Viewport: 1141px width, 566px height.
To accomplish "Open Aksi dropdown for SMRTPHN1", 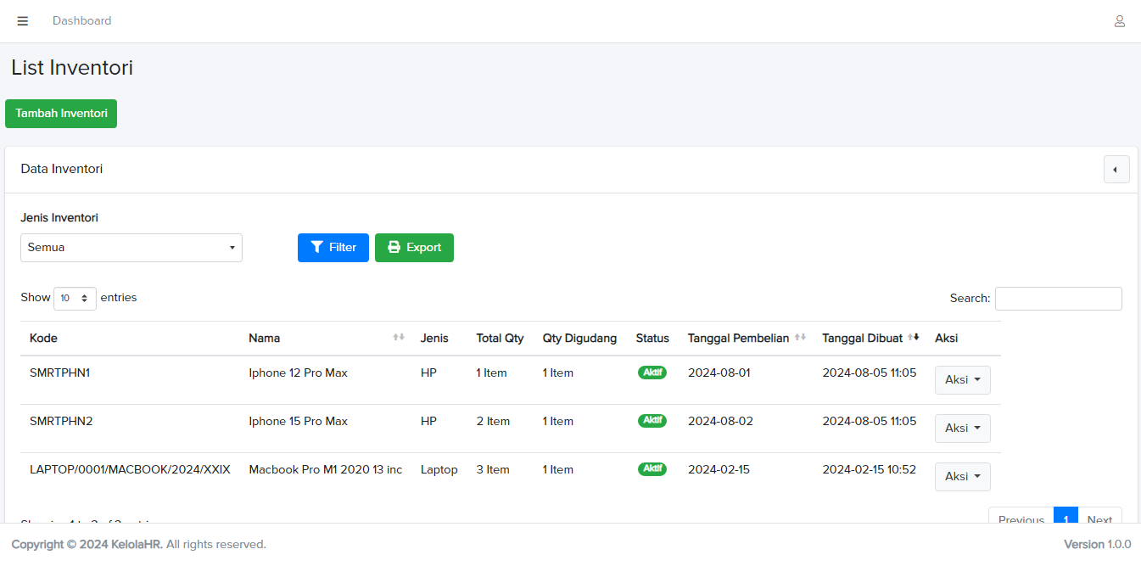I will [x=962, y=380].
